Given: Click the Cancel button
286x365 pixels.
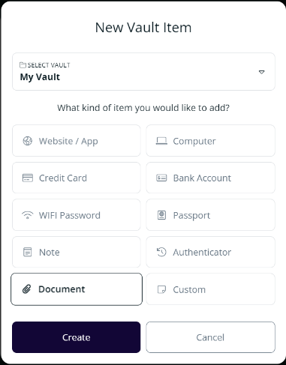Looking at the screenshot, I should (210, 337).
